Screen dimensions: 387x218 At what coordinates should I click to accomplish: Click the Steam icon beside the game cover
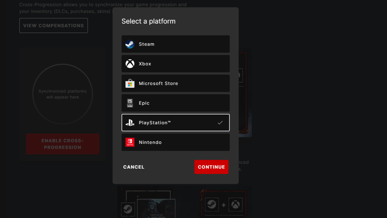click(128, 209)
